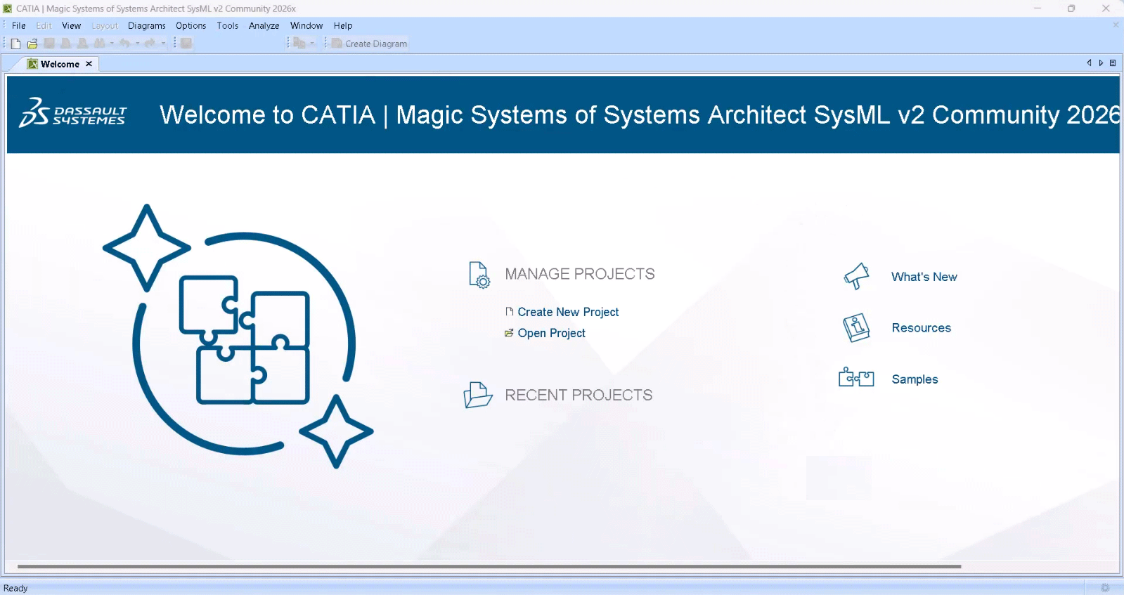Click the status bar gear icon
Viewport: 1124px width, 595px height.
pyautogui.click(x=1105, y=588)
